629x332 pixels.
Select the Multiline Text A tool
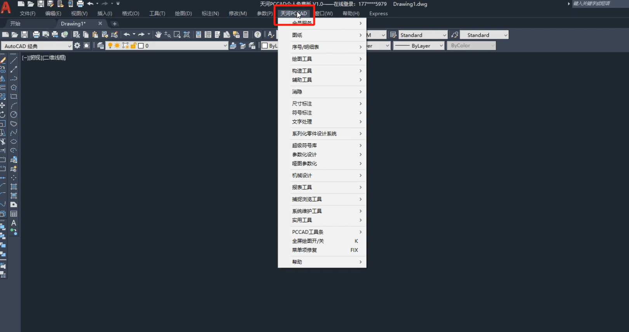click(14, 223)
